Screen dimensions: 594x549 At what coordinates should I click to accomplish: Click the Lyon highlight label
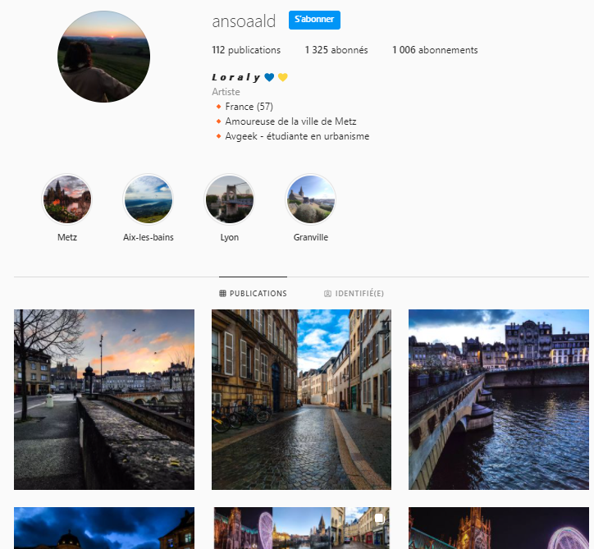pos(230,237)
